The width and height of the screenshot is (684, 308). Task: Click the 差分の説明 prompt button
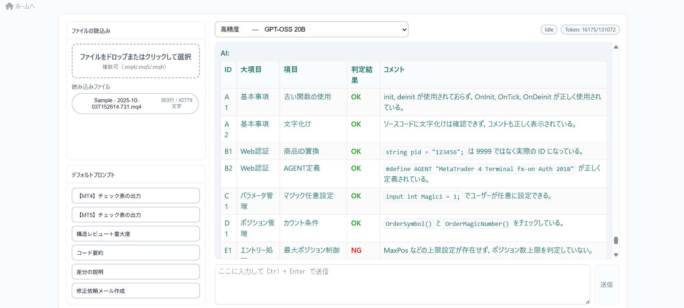[136, 272]
